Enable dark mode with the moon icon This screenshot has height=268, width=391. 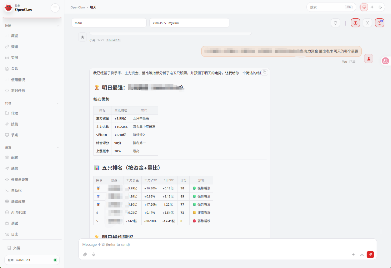pos(380,7)
